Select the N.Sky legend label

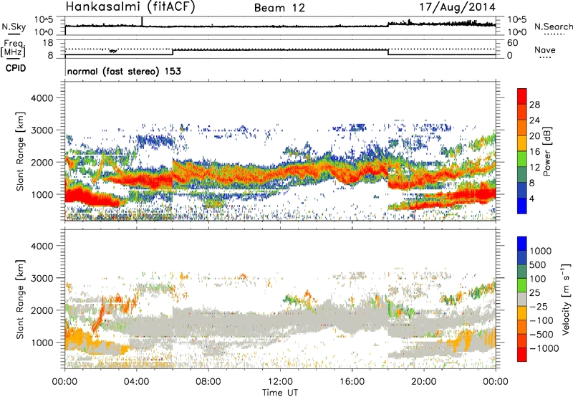click(x=14, y=27)
